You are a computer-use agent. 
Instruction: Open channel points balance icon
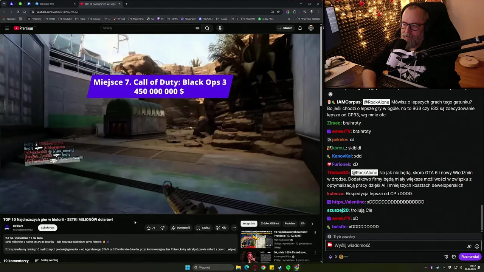[x=341, y=257]
